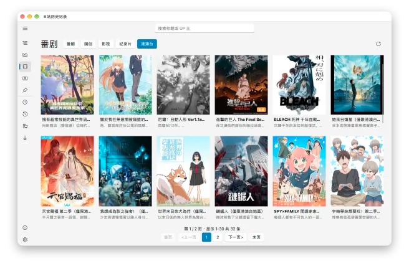
Task: Open the image gallery sidebar icon
Action: (25, 78)
